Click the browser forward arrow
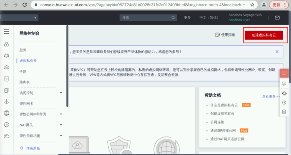Screen dimensions: 291x155 coord(15,5)
